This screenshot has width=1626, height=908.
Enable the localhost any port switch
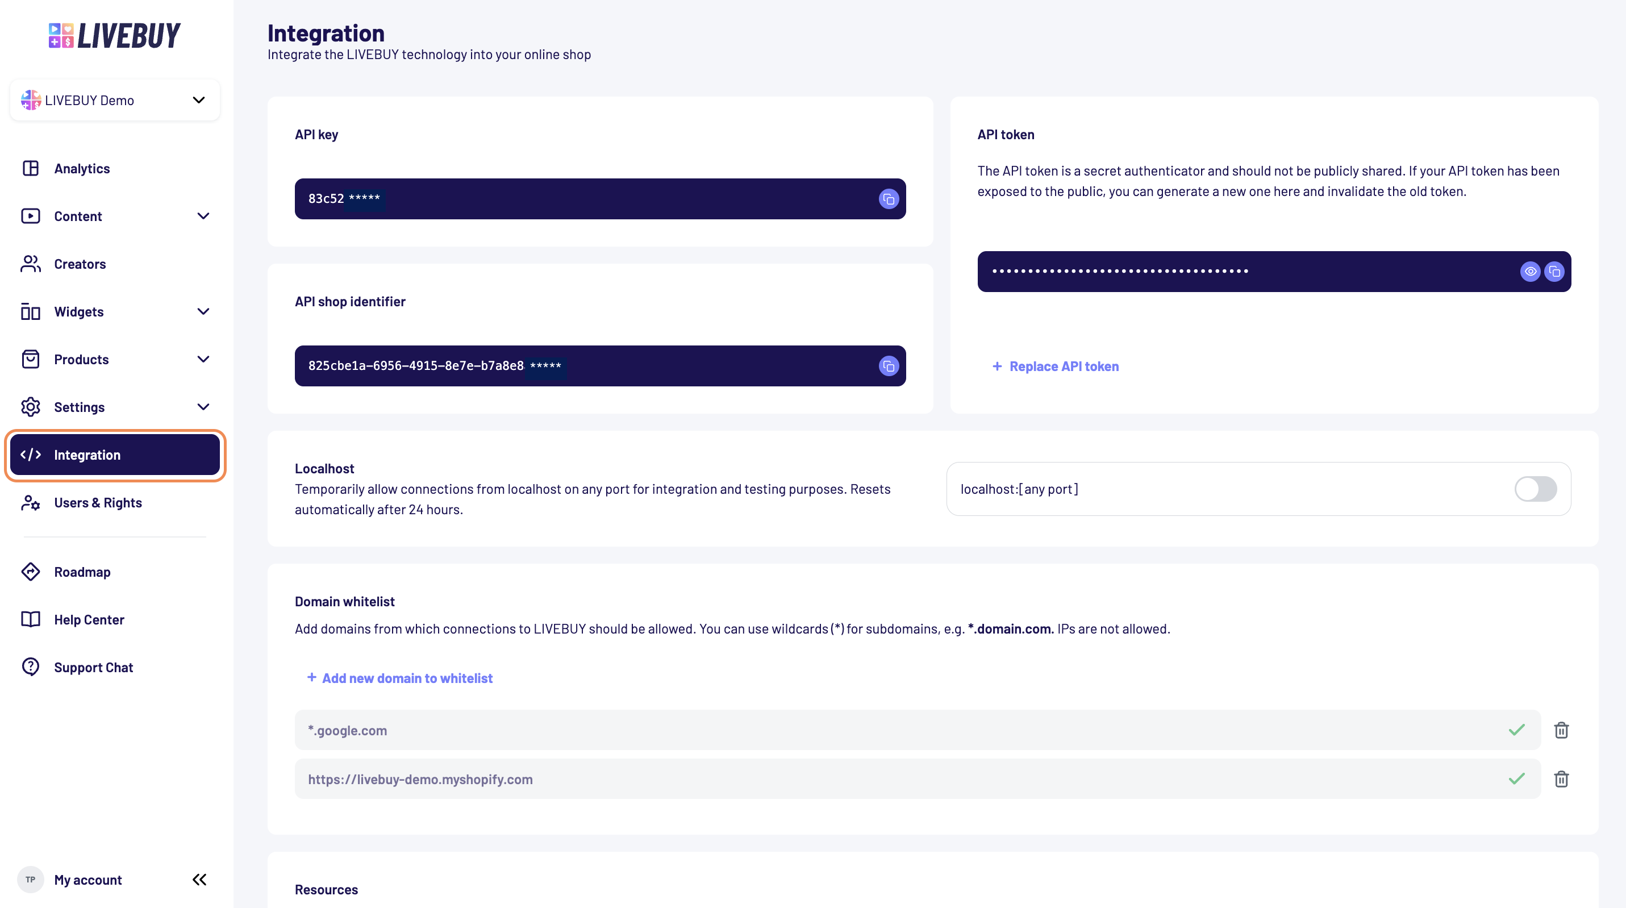[1535, 489]
